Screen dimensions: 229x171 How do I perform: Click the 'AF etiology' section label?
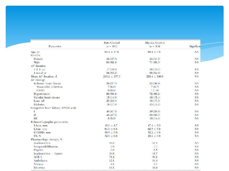pos(38,80)
